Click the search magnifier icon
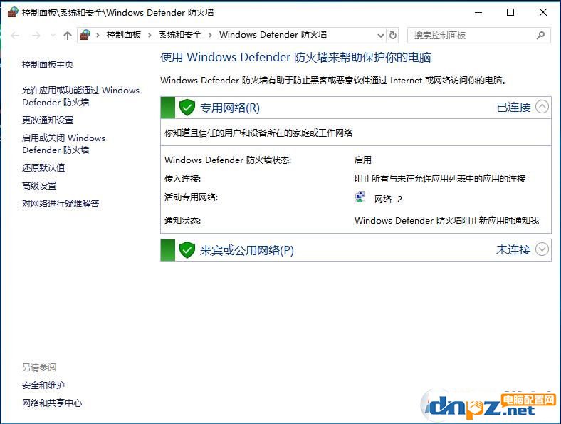Screen dimensions: 561x424 pos(540,36)
